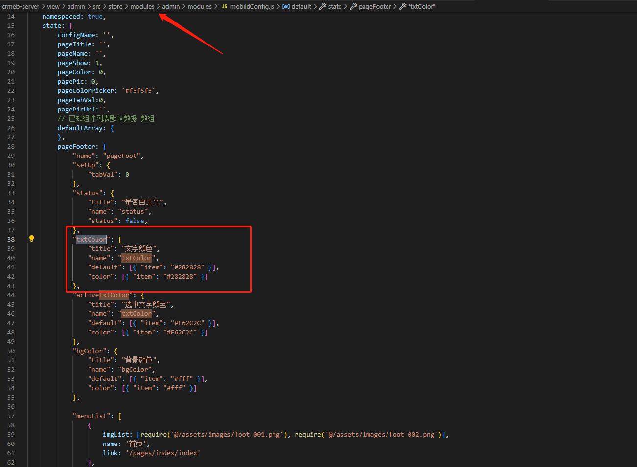The height and width of the screenshot is (467, 637).
Task: Click the defaultArray property
Action: 80,128
